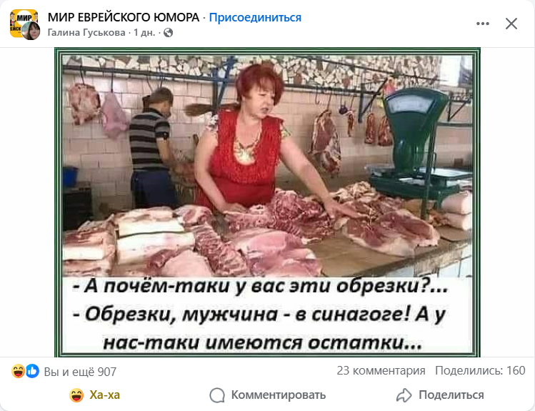Click the share arrow icon

(x=404, y=395)
